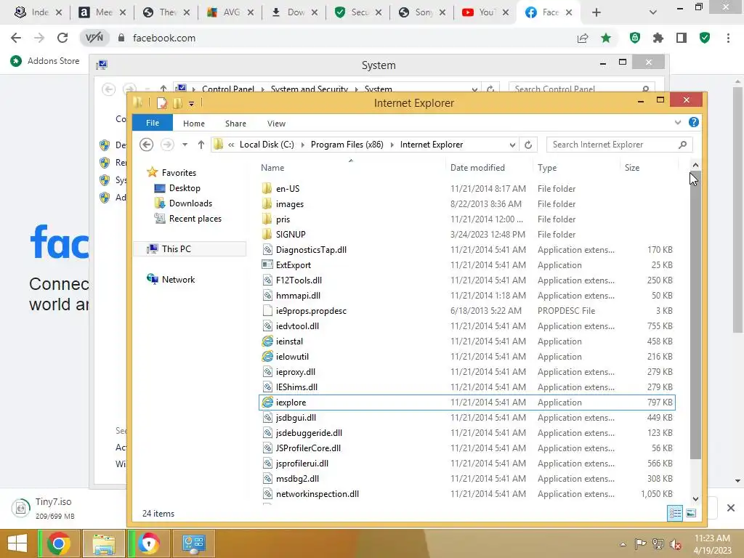
Task: Select the SIGNUP folder icon
Action: [267, 235]
